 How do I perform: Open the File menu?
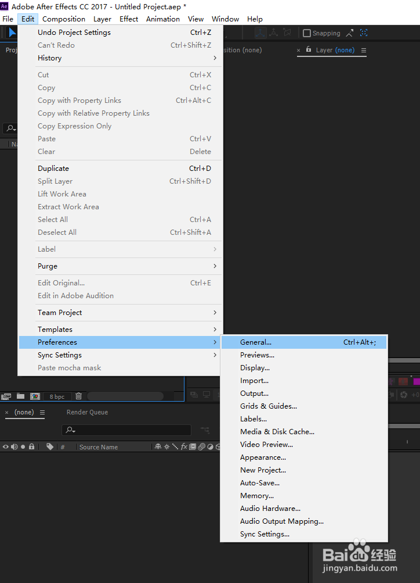[8, 19]
